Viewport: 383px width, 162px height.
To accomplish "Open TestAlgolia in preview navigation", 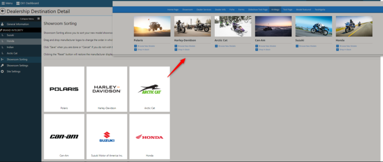I will point(320,10).
